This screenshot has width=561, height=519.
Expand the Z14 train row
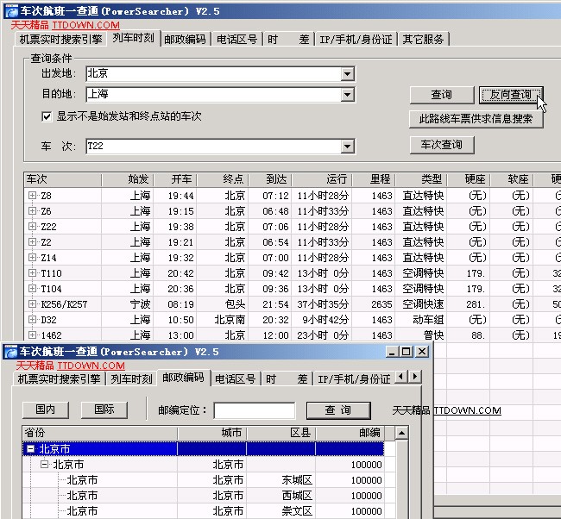(x=32, y=258)
